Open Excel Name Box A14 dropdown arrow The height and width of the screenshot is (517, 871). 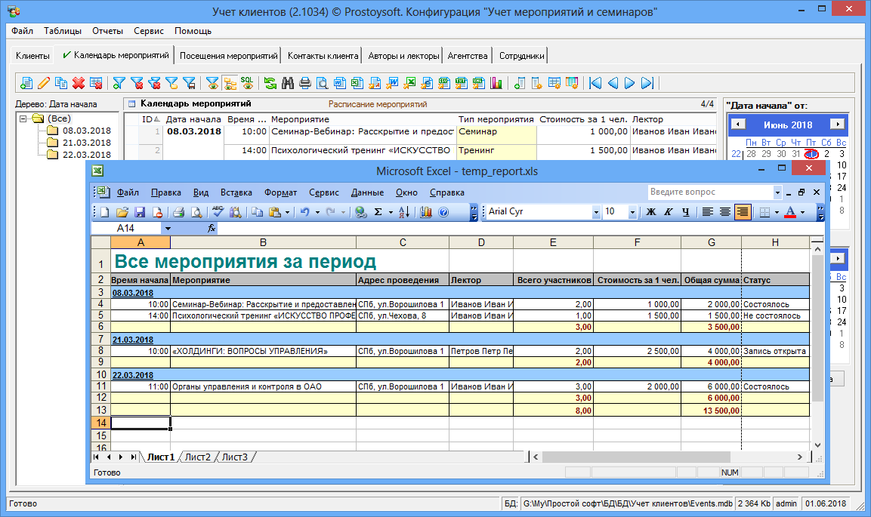(x=167, y=229)
